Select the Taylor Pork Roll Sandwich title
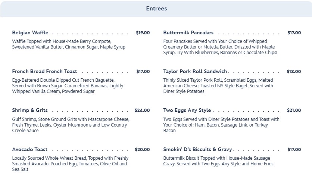 point(195,72)
